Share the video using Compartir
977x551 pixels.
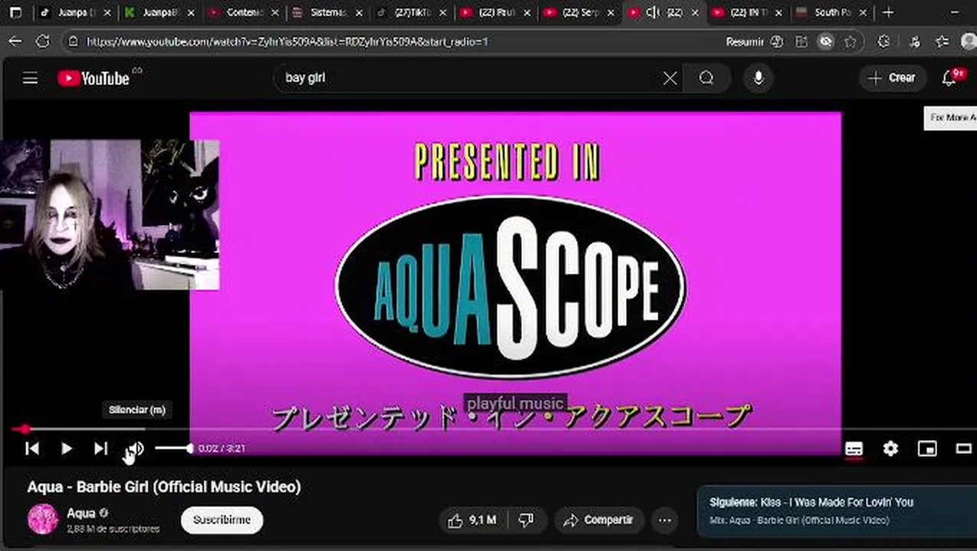click(x=599, y=520)
